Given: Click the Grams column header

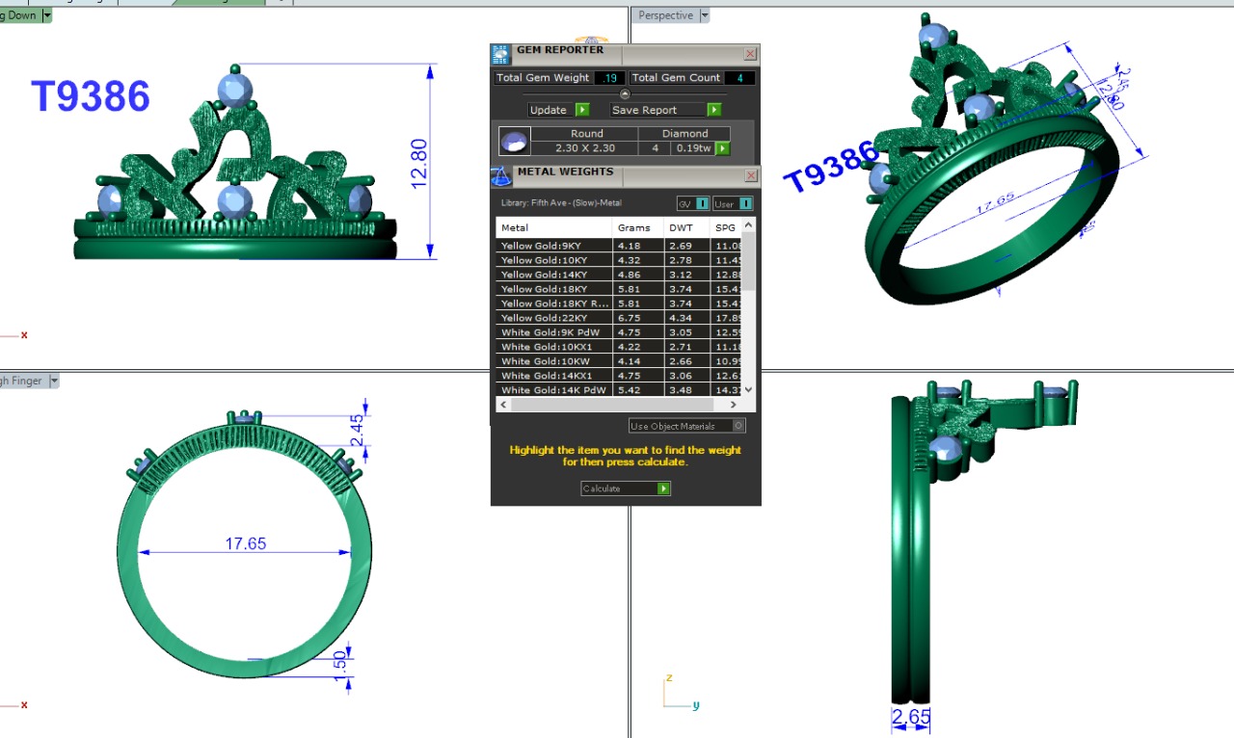Looking at the screenshot, I should [x=634, y=228].
